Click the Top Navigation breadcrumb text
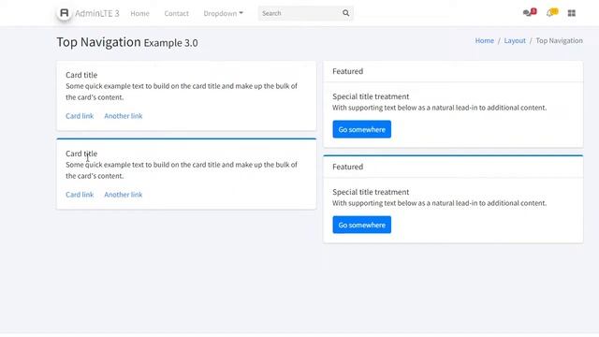The image size is (599, 337). point(560,40)
